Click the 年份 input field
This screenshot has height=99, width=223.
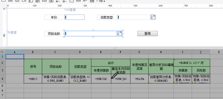pos(74,17)
